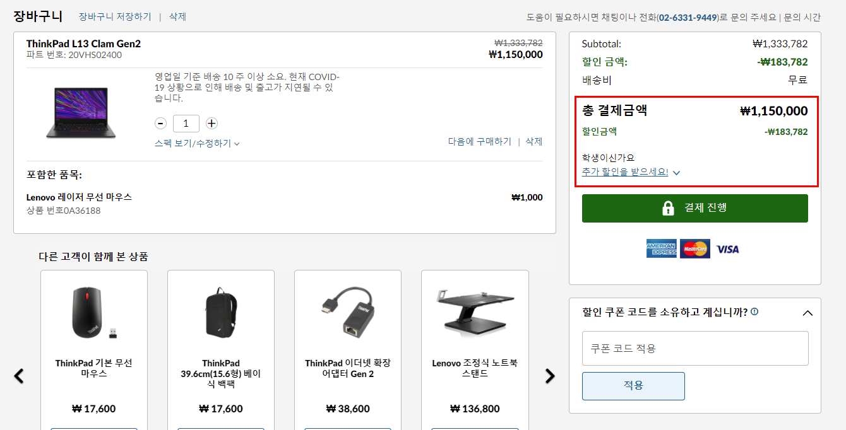Click the coupon info help icon

coord(754,311)
